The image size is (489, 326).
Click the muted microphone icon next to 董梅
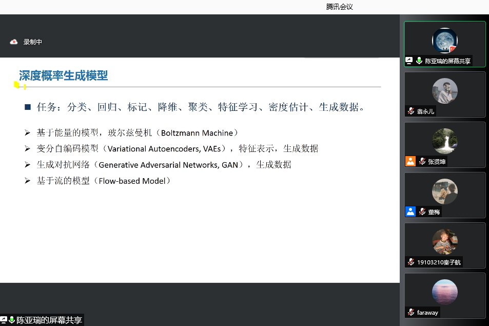(422, 212)
